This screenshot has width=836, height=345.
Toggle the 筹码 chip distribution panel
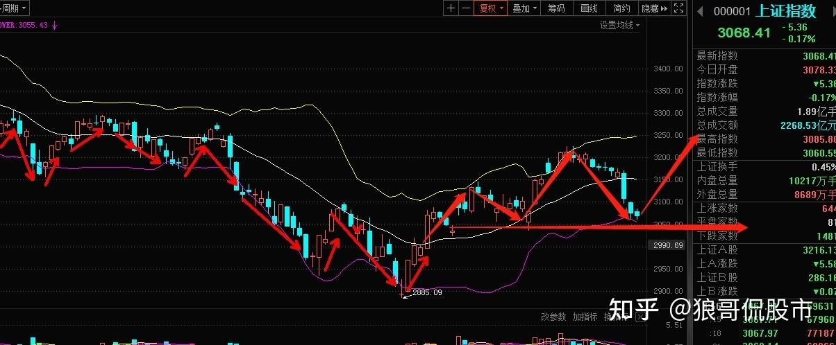coord(556,8)
